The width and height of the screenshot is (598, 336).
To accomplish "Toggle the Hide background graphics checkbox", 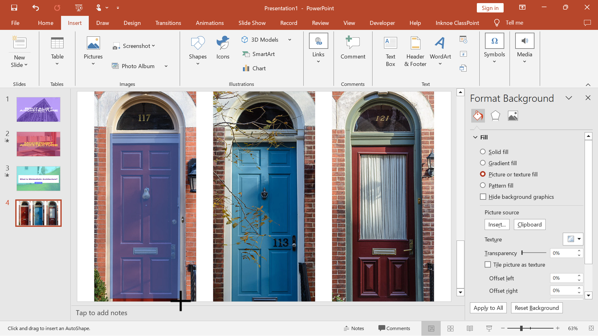I will (x=483, y=197).
